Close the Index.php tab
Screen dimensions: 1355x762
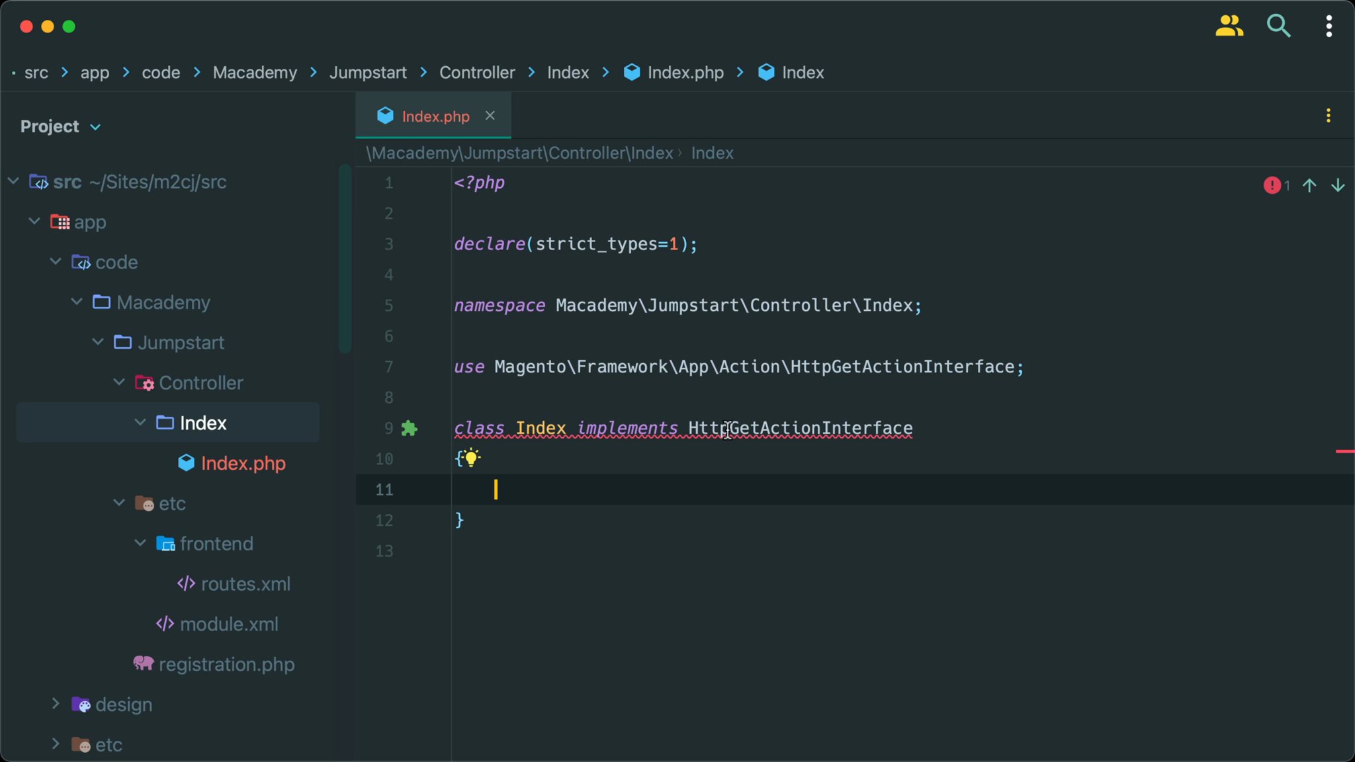(x=490, y=115)
